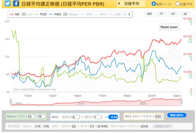This screenshot has width=196, height=133.
Task: Toggle the PBR series in legend
Action: 55,14
